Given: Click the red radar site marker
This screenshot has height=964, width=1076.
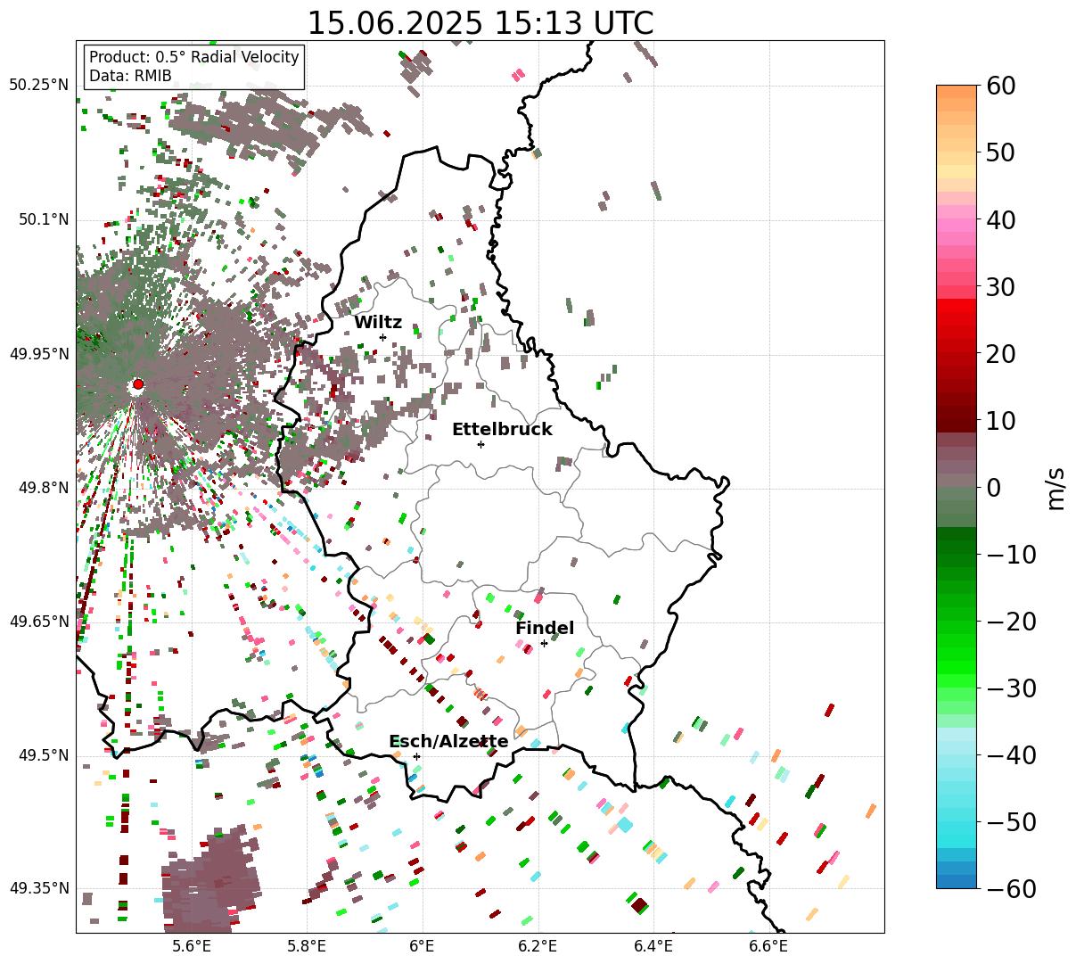Looking at the screenshot, I should coord(137,384).
